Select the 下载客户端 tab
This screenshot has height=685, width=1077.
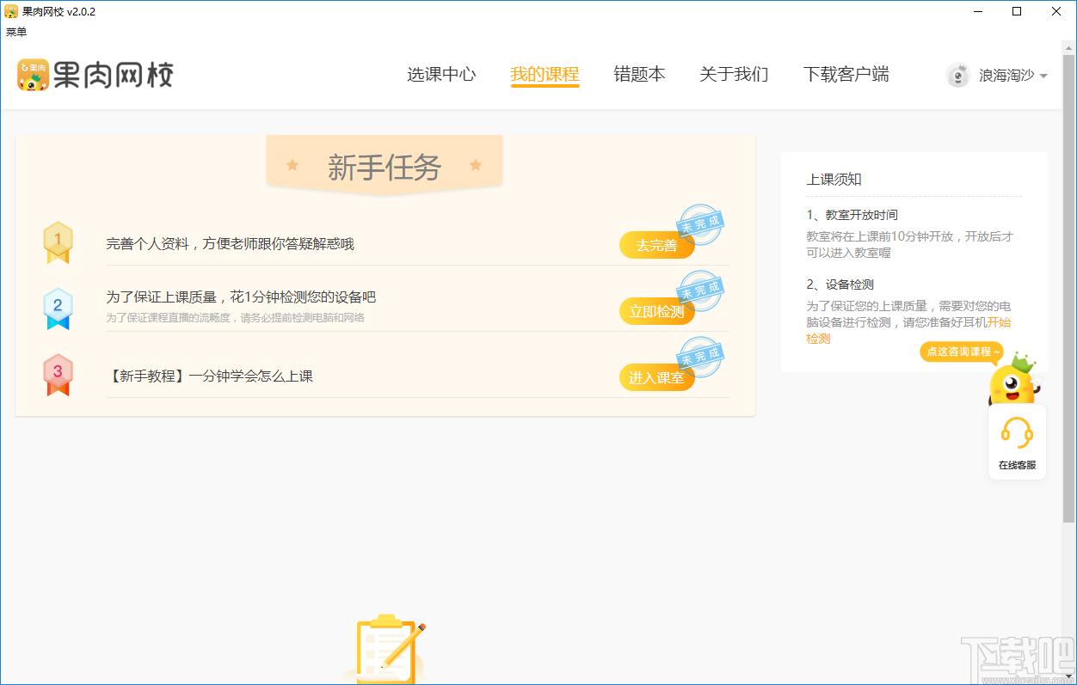click(x=846, y=75)
